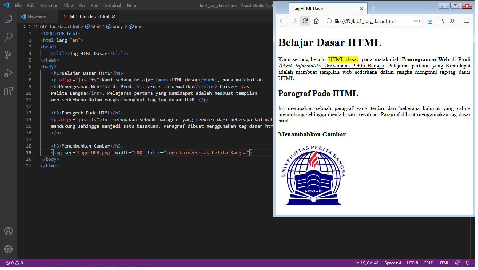Open the Go menu

pos(82,5)
